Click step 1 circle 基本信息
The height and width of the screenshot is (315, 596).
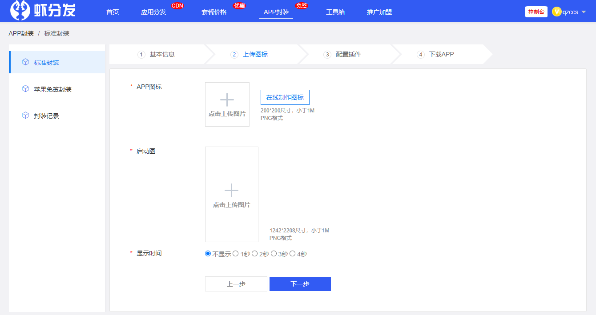point(142,55)
